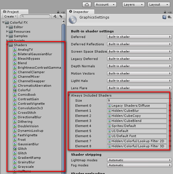This screenshot has height=174, width=173.
Task: Open the Create dropdown in Project panel
Action: (x=10, y=16)
